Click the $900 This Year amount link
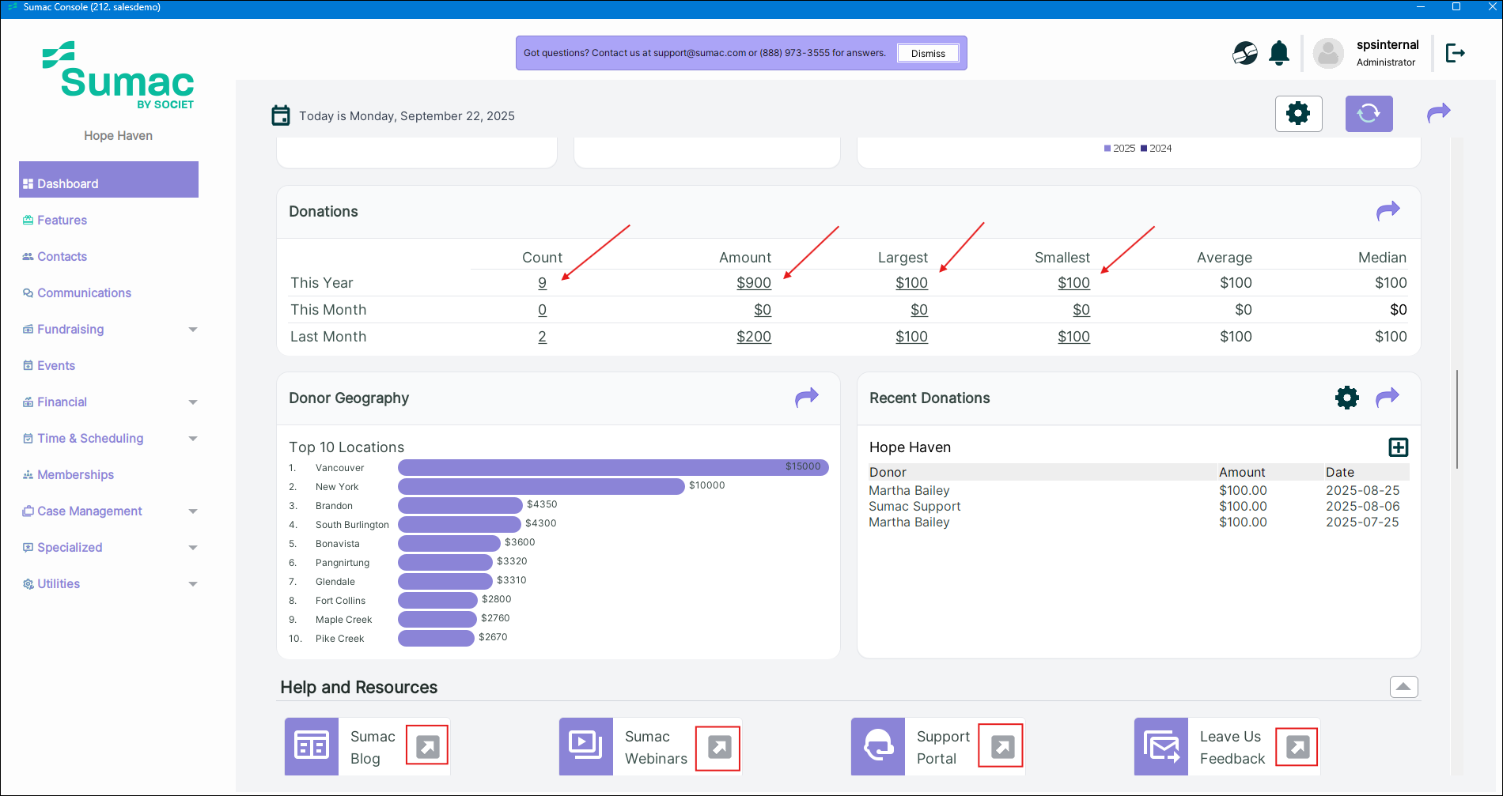 click(x=753, y=283)
